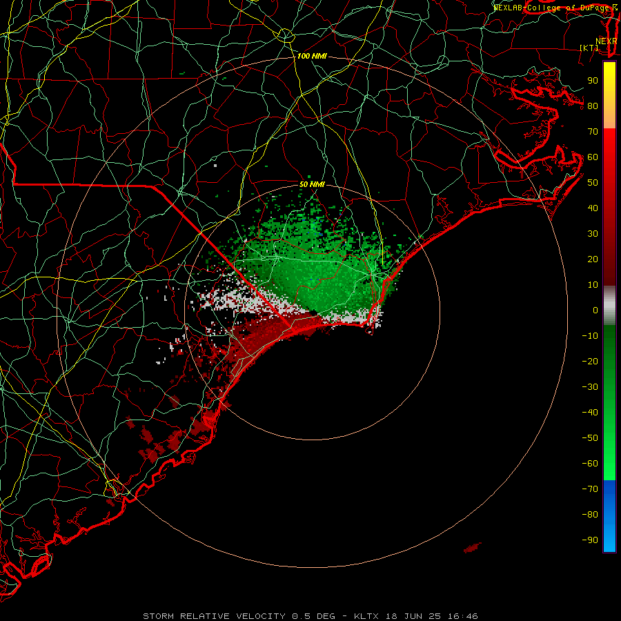Click the 16:46 timestamp in caption

[x=462, y=616]
